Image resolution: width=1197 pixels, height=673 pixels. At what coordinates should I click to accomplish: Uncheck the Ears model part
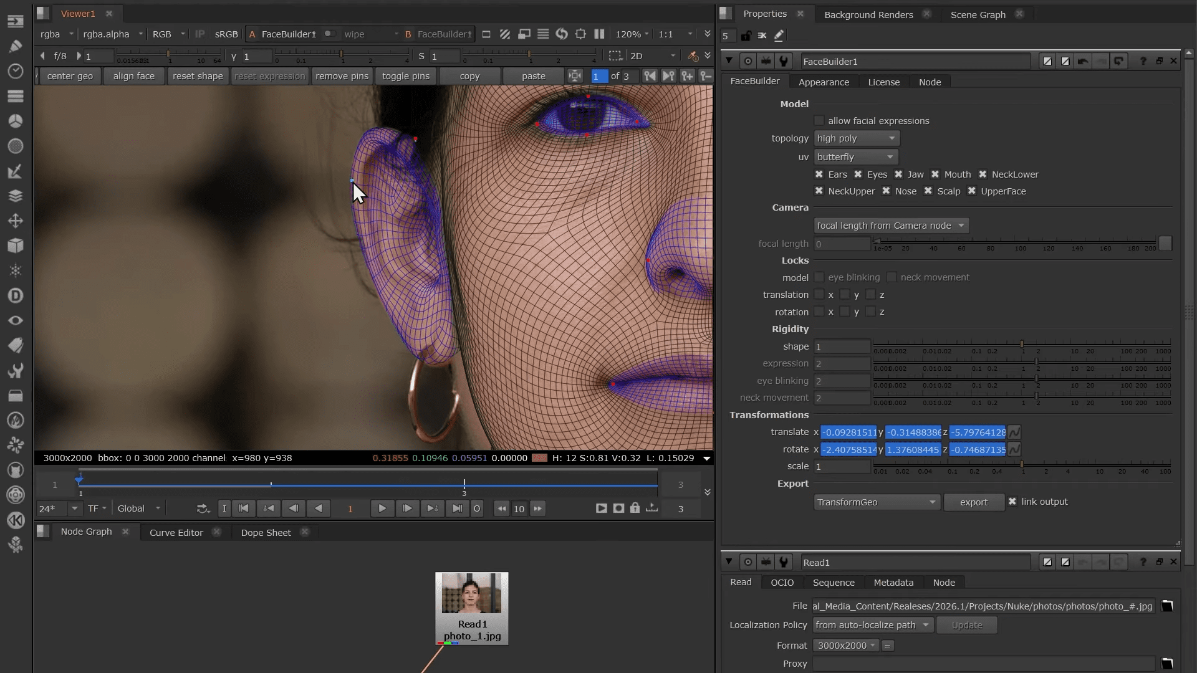point(819,174)
